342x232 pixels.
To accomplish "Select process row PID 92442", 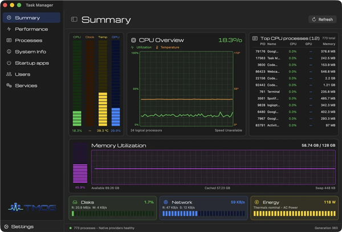I will [x=294, y=85].
